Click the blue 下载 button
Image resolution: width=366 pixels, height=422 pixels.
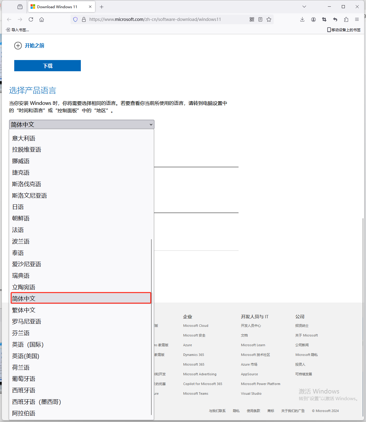[48, 66]
